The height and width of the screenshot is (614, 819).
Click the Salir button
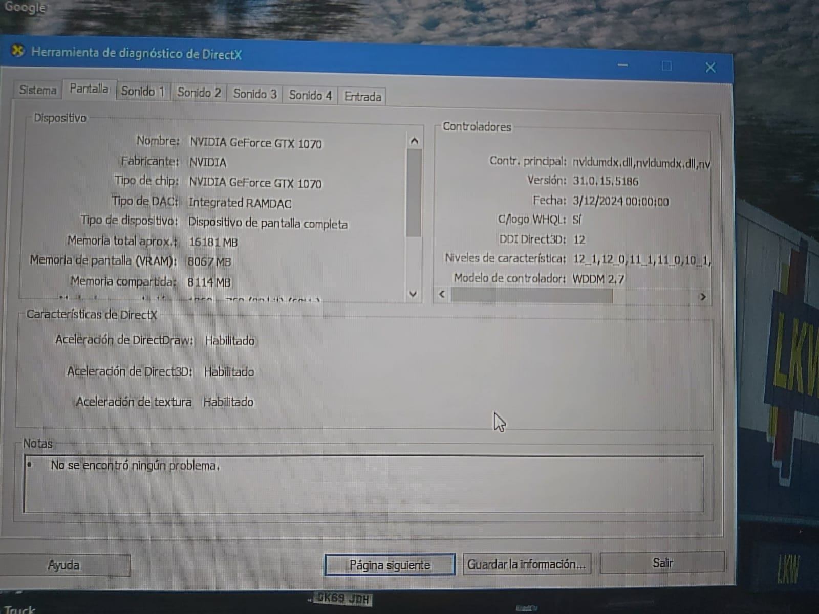[x=662, y=563]
